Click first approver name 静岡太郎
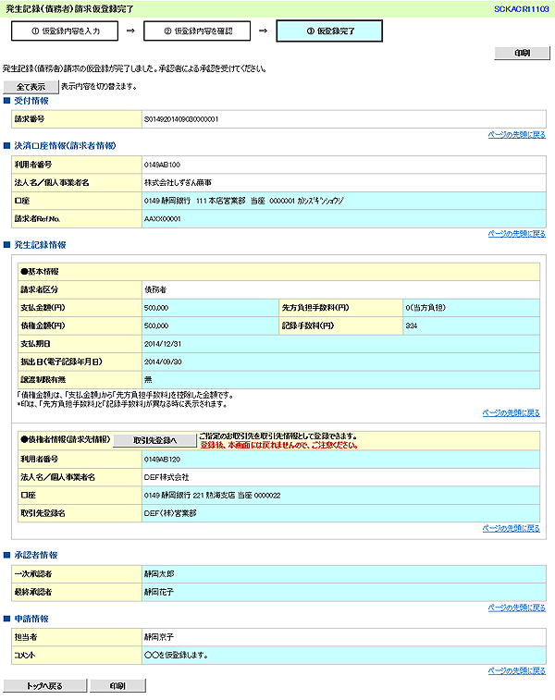 point(159,574)
